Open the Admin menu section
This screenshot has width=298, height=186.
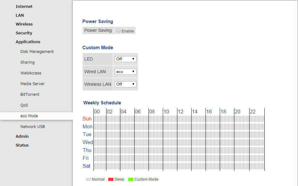pos(22,137)
